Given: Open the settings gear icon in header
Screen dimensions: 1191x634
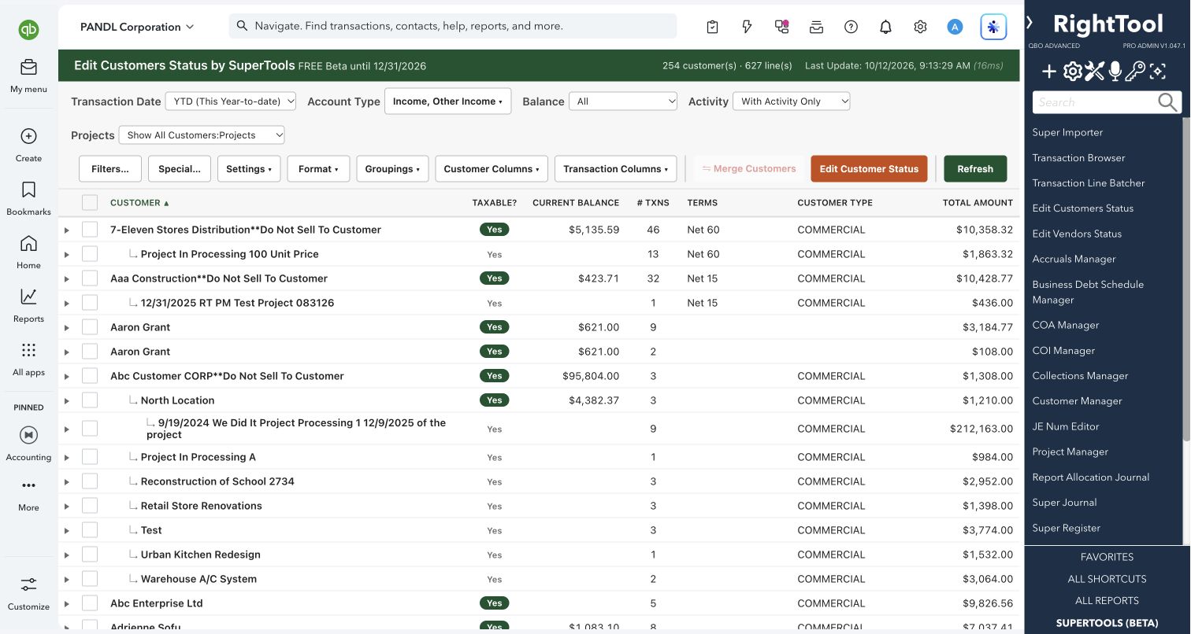Looking at the screenshot, I should point(920,27).
